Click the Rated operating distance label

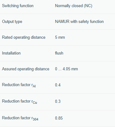pos(24,37)
